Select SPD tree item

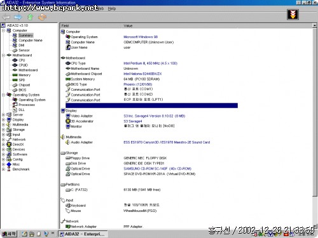pos(22,80)
